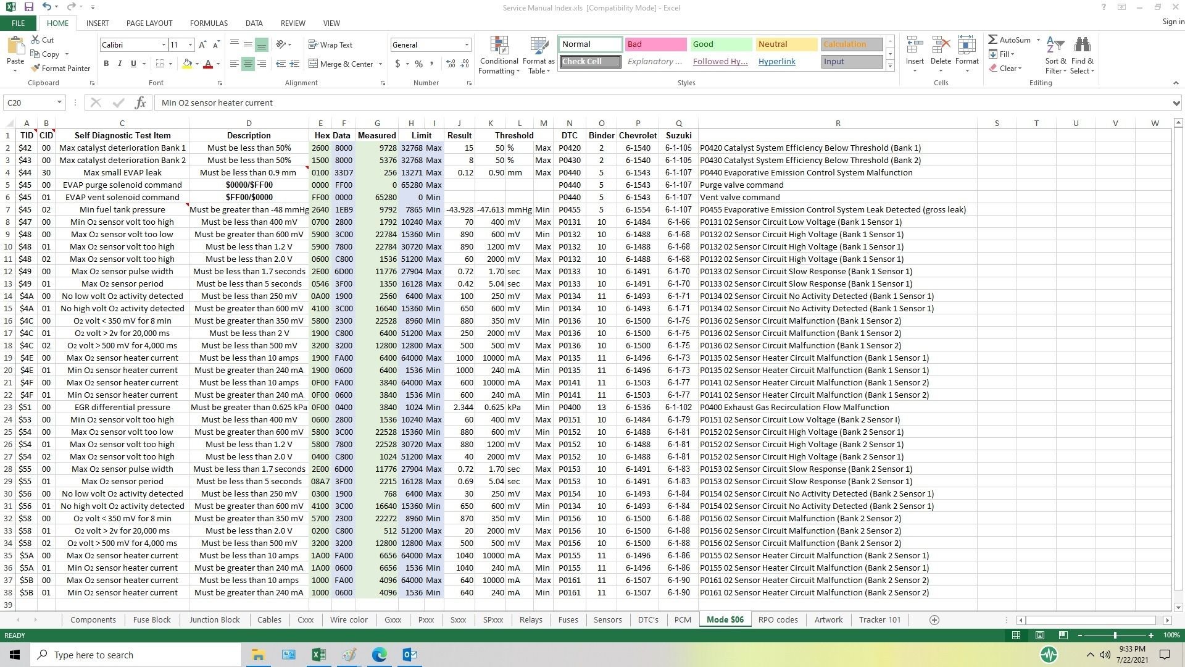
Task: Apply the Hyperlink cell style
Action: tap(776, 62)
